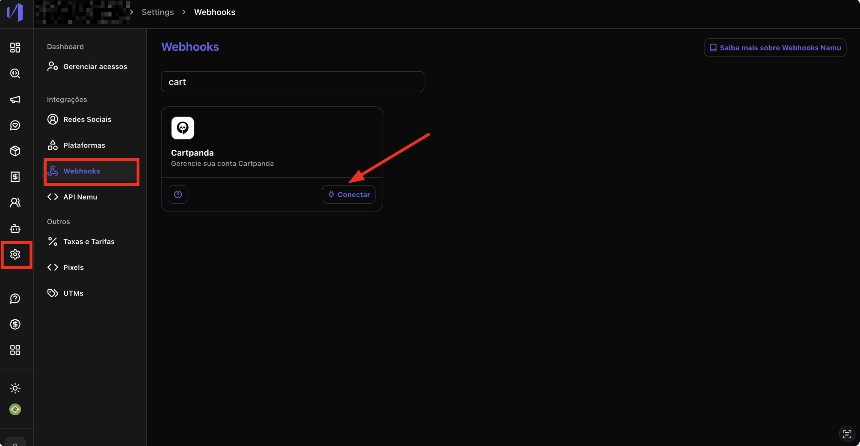Open the receipt dollar icon
Viewport: 860px width, 446px height.
pos(15,177)
